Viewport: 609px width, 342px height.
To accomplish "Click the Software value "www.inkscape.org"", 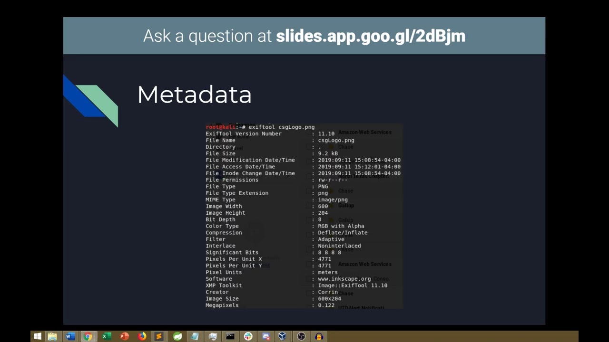I will click(x=344, y=279).
